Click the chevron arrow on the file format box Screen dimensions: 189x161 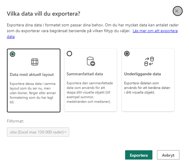65,132
